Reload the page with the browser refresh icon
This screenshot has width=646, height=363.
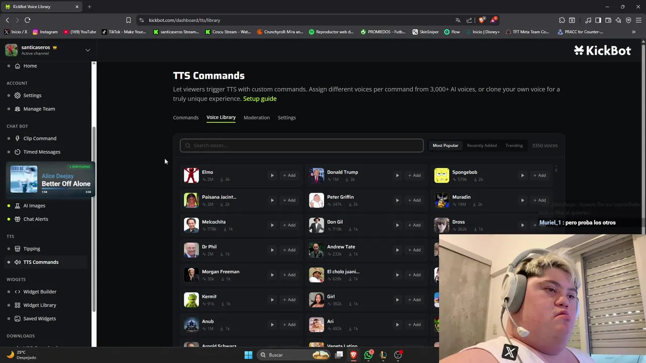click(x=27, y=20)
